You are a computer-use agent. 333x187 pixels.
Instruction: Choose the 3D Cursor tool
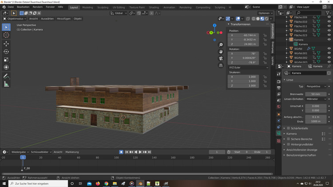[x=6, y=35]
